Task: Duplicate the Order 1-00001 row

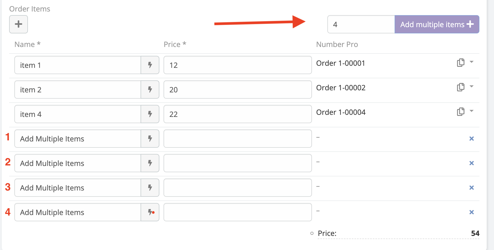Action: point(461,63)
